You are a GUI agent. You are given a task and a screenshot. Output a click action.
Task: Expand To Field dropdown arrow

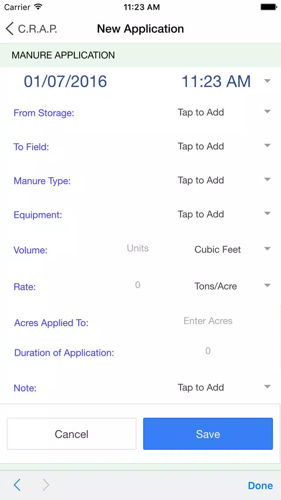pyautogui.click(x=267, y=146)
